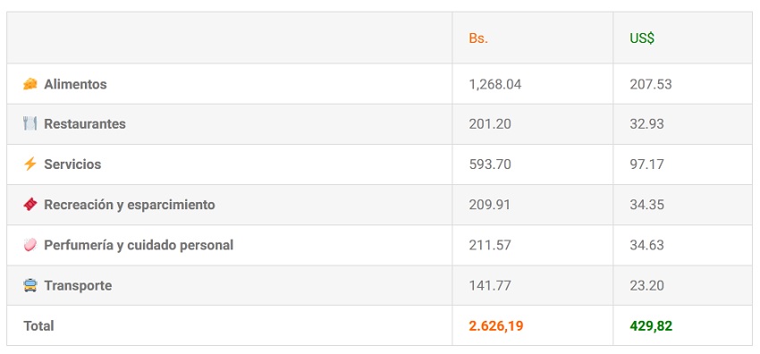
Task: Click the Servicios dollar value 97.17
Action: [646, 164]
